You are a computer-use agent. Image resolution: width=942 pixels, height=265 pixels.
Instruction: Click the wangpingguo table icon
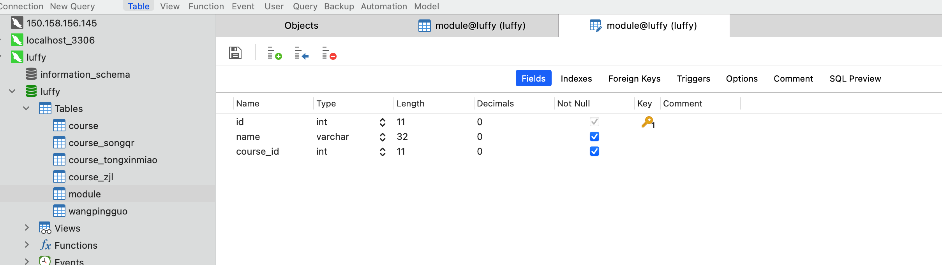(59, 211)
